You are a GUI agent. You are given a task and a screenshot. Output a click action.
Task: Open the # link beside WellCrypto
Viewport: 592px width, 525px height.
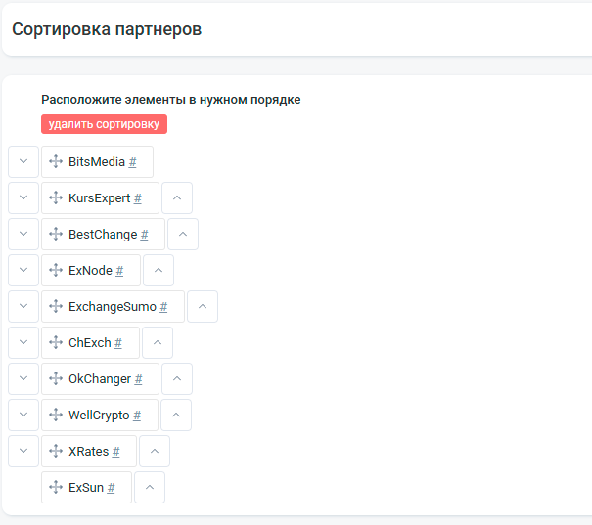(137, 416)
